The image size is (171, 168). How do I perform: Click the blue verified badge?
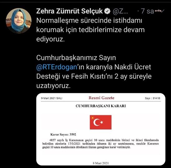point(107,11)
